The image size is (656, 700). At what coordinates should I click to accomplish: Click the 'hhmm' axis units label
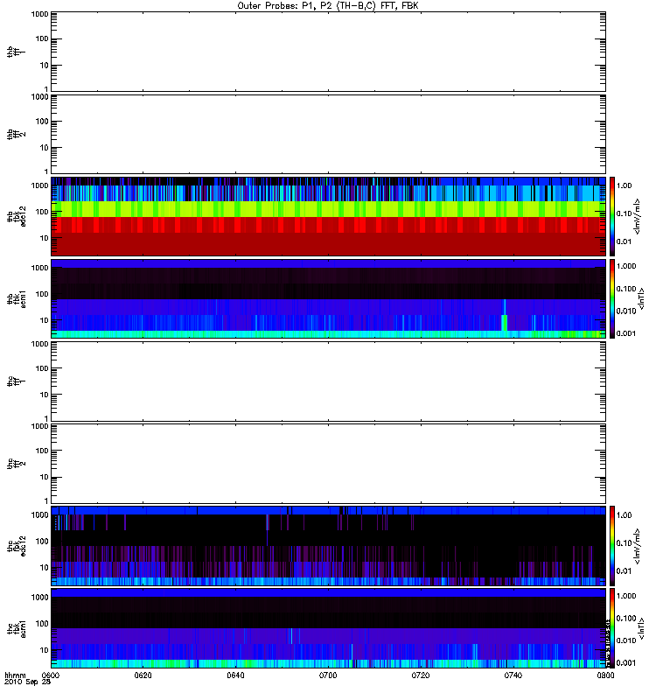15,675
